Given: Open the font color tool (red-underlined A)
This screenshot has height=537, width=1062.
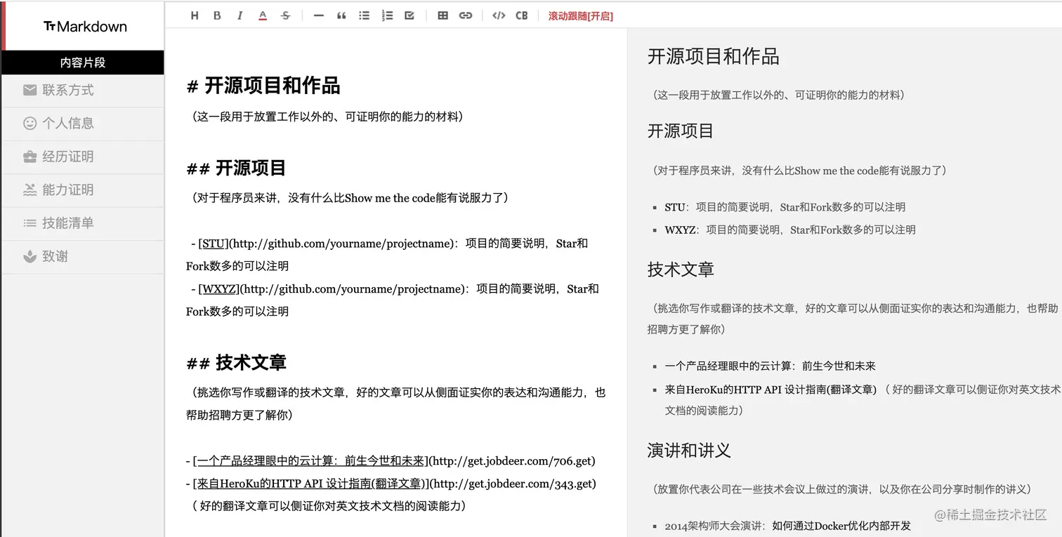Looking at the screenshot, I should click(263, 15).
